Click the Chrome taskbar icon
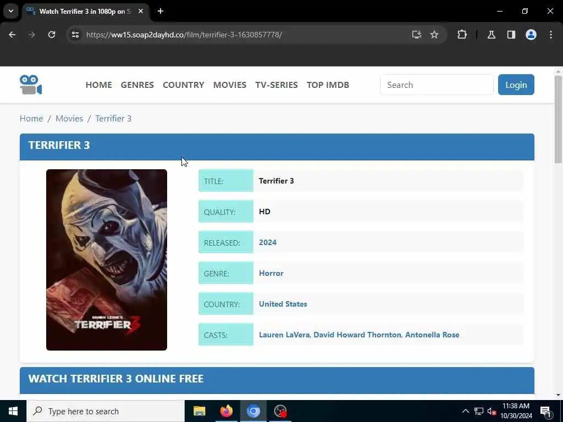Screen dimensions: 563x422 [253, 411]
